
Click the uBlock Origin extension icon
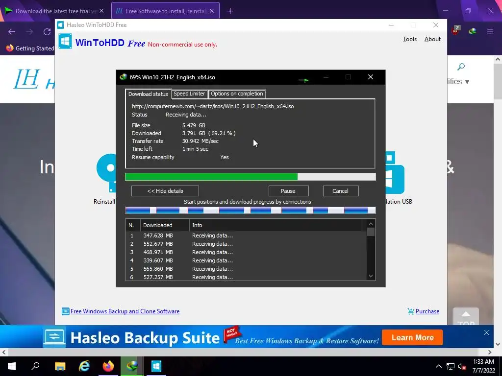tap(455, 31)
